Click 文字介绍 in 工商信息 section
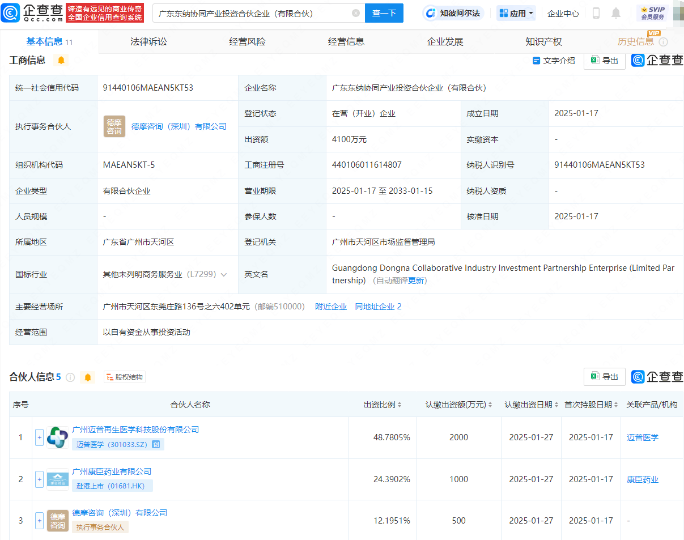684x540 pixels. tap(554, 61)
